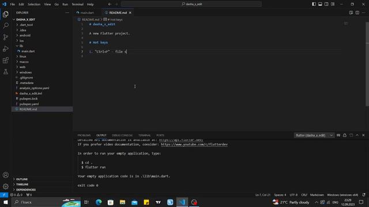The width and height of the screenshot is (369, 207).
Task: Open File Explorer from taskbar
Action: click(122, 202)
